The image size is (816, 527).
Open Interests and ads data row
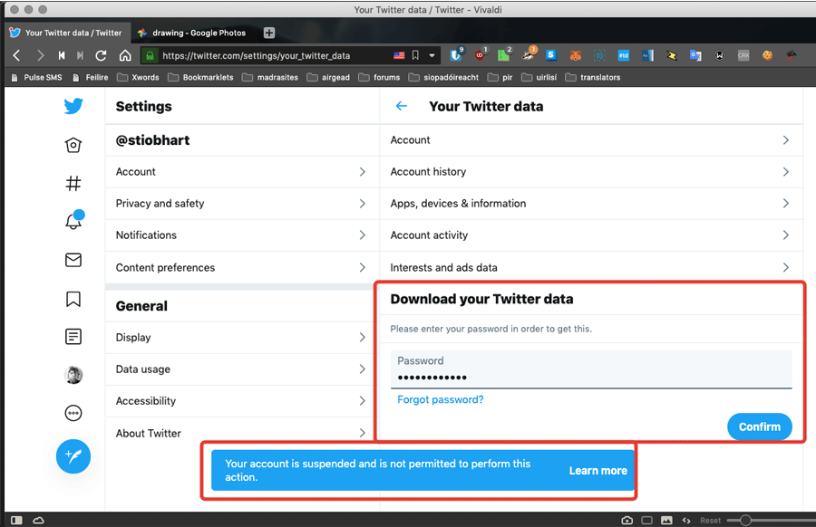click(591, 268)
